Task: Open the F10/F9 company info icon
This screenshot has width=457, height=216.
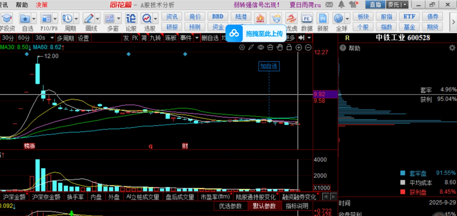Action: point(46,19)
